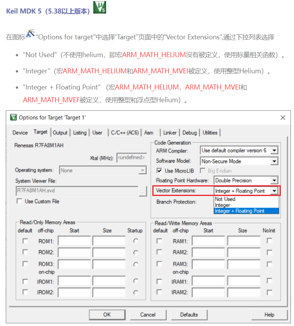Open the Output tab
This screenshot has width=294, height=326.
(60, 133)
